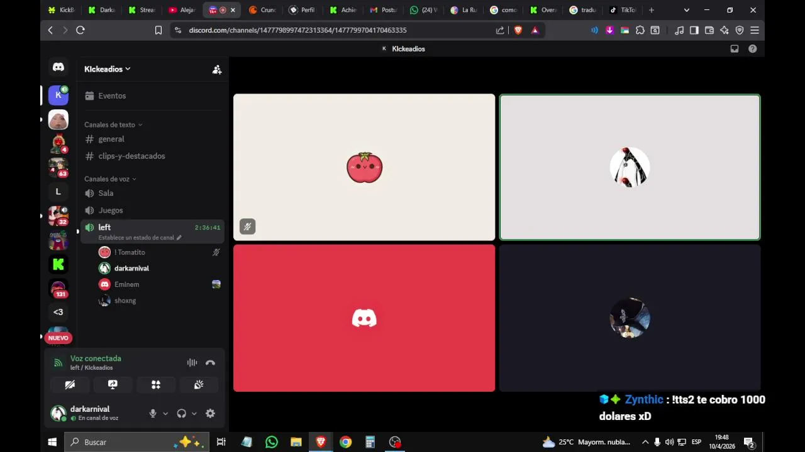This screenshot has height=452, width=805.
Task: Switch to the TikTok browser tab
Action: click(624, 10)
